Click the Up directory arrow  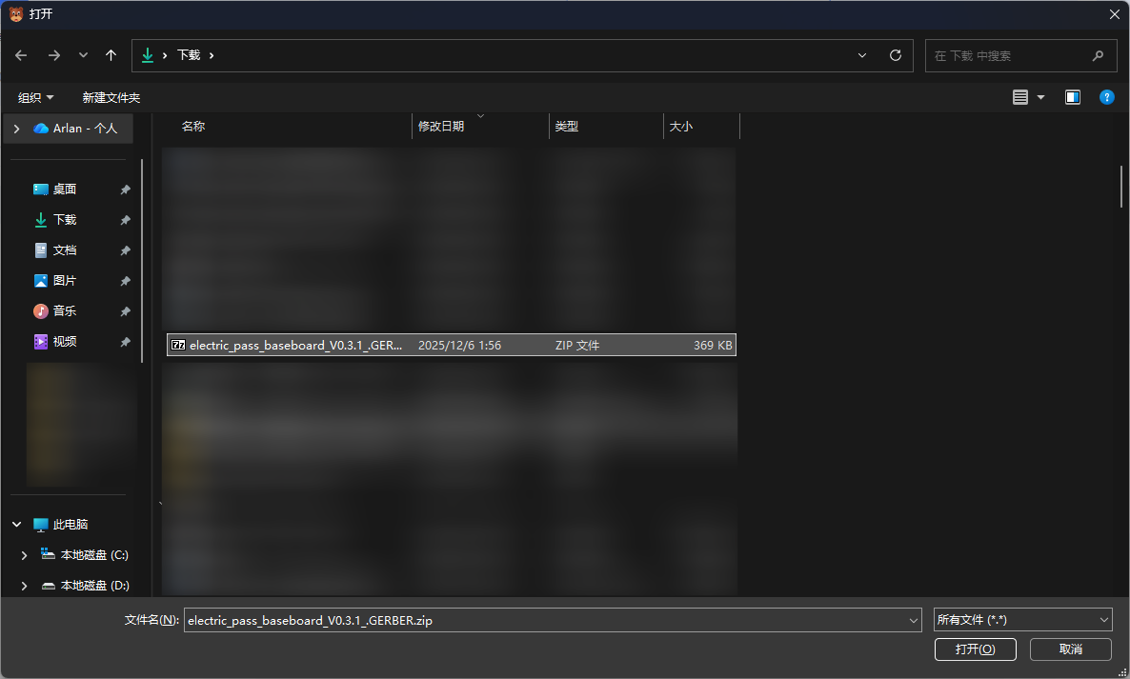click(x=111, y=55)
